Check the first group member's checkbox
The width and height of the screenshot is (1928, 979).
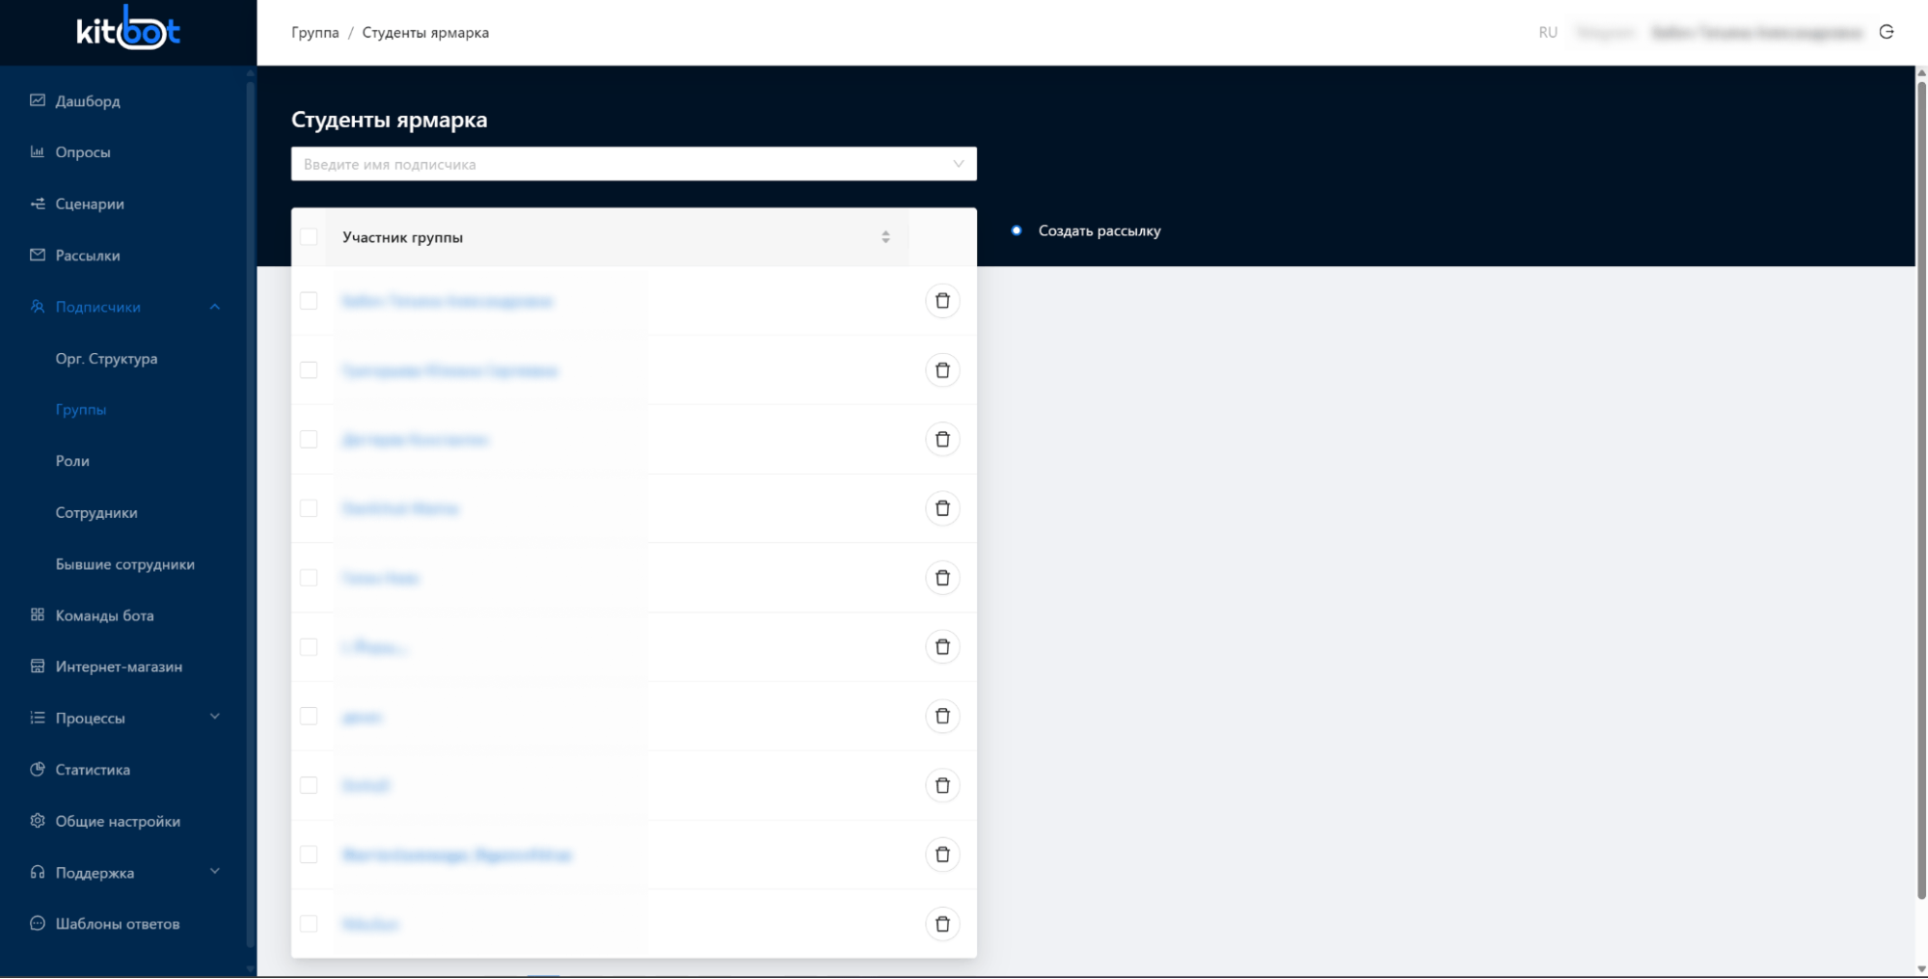[309, 301]
